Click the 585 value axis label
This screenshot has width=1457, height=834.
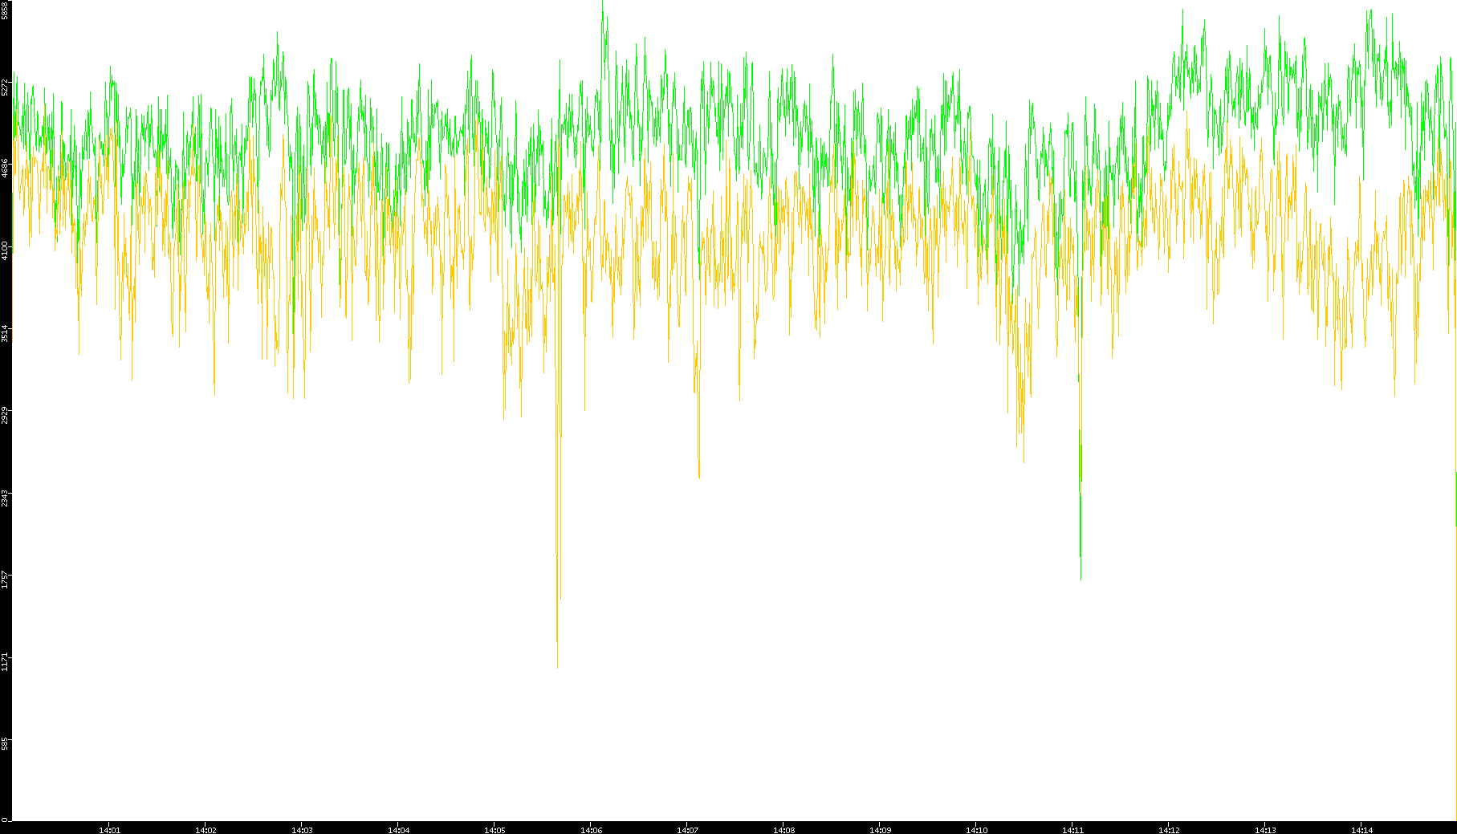(x=5, y=744)
